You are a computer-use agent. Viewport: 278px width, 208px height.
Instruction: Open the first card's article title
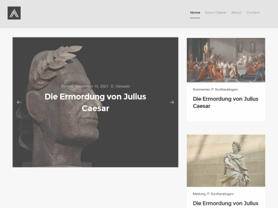225,102
